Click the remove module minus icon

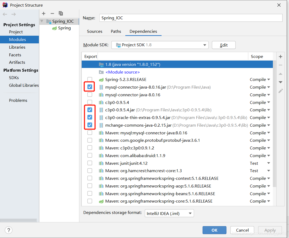click(52, 13)
